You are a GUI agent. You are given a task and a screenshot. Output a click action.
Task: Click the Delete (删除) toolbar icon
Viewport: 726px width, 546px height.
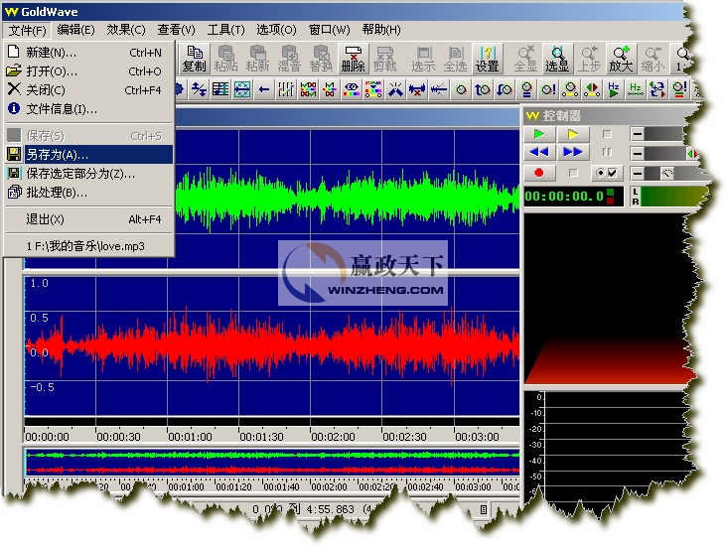353,59
